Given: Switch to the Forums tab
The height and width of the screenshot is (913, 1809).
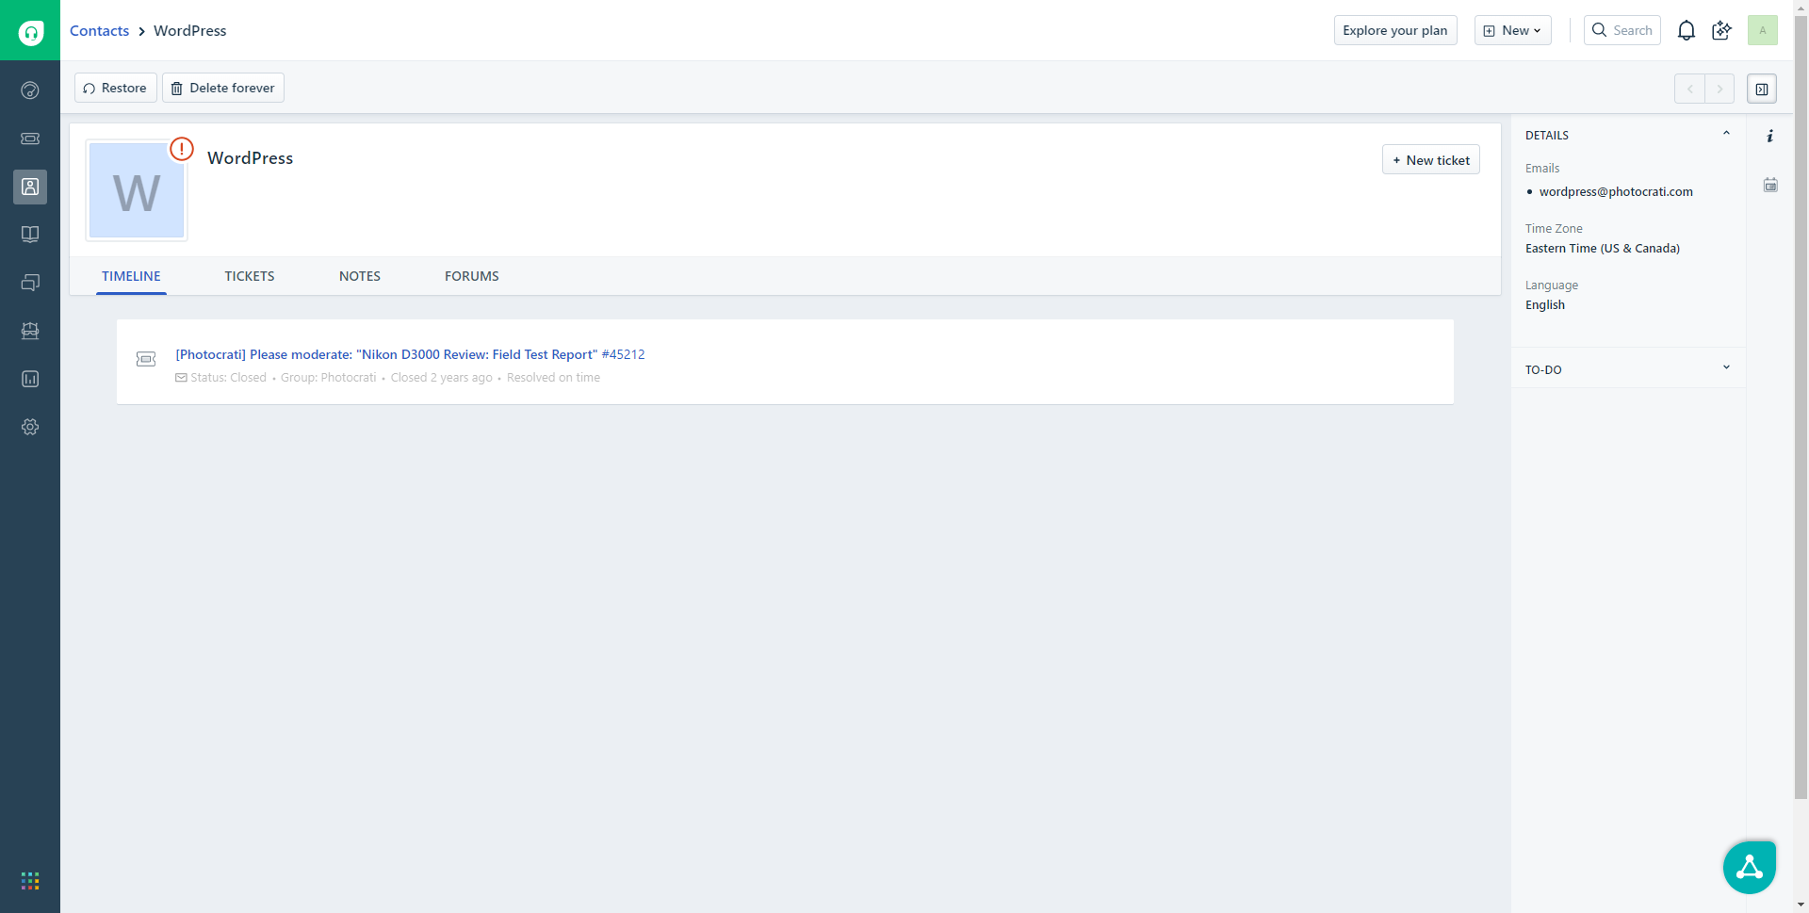Looking at the screenshot, I should [x=472, y=276].
